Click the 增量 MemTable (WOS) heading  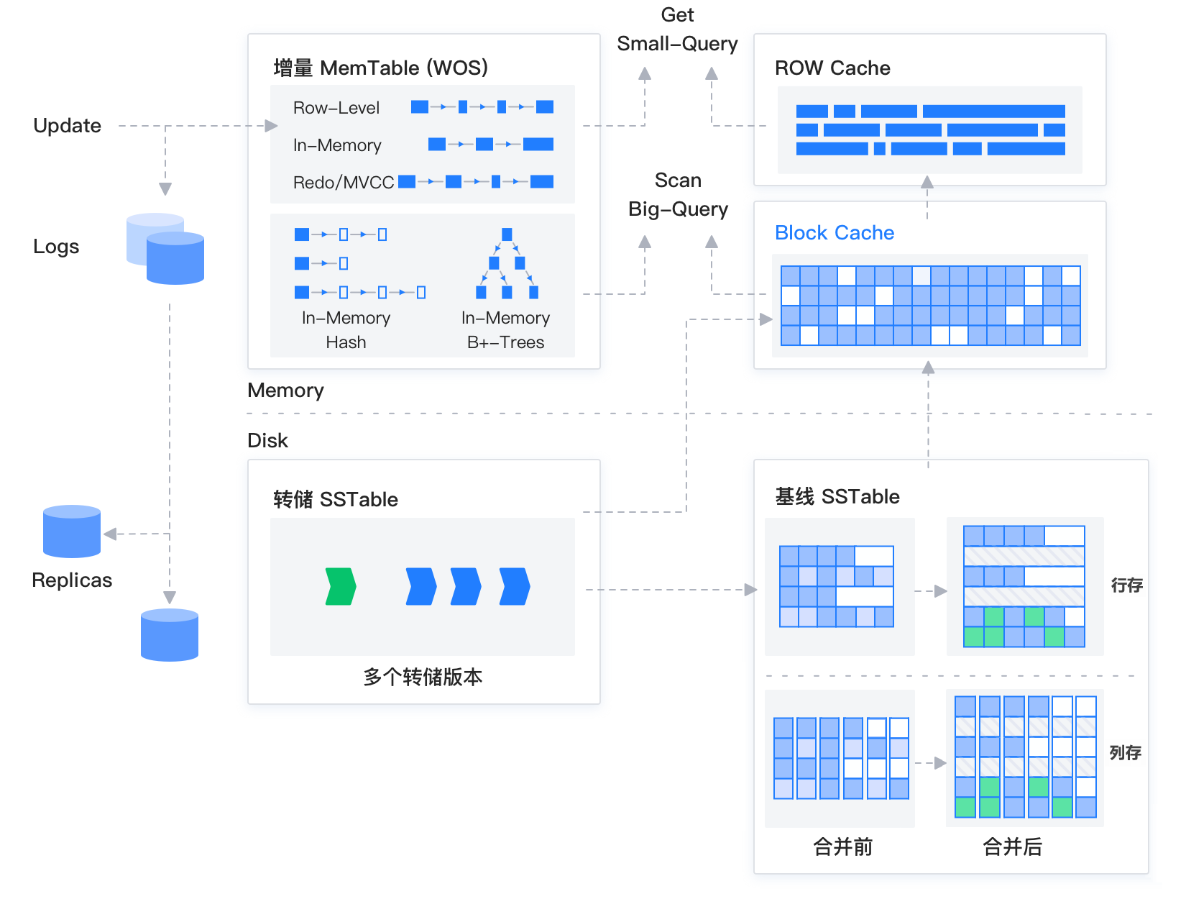381,68
